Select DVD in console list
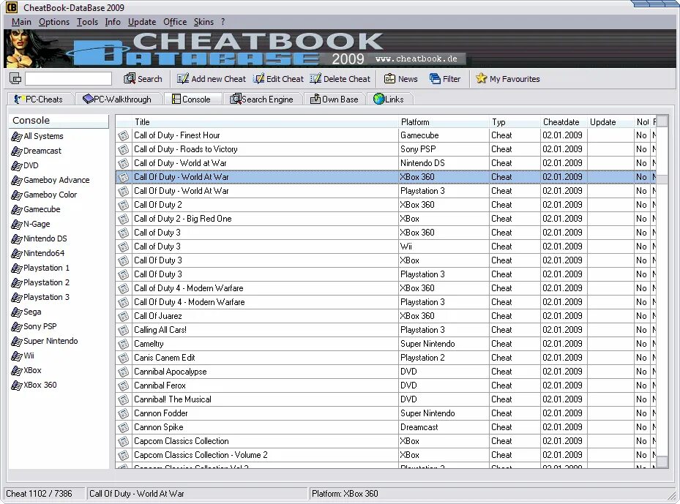Viewport: 680px width, 504px height. [x=25, y=165]
